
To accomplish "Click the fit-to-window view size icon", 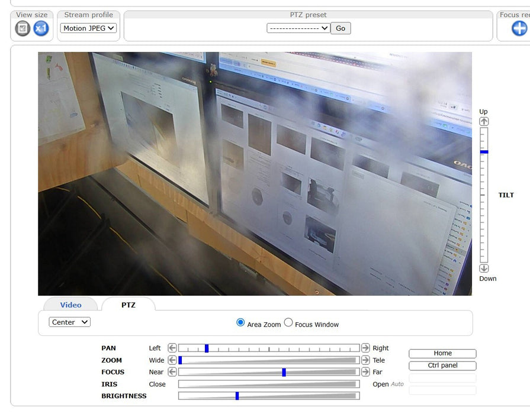I will click(23, 28).
